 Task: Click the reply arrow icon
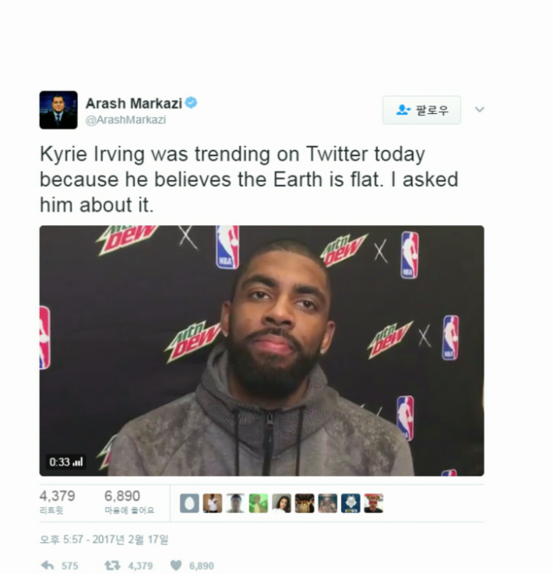[x=48, y=565]
